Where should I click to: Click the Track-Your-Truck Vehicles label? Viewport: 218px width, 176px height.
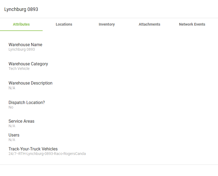coord(33,149)
